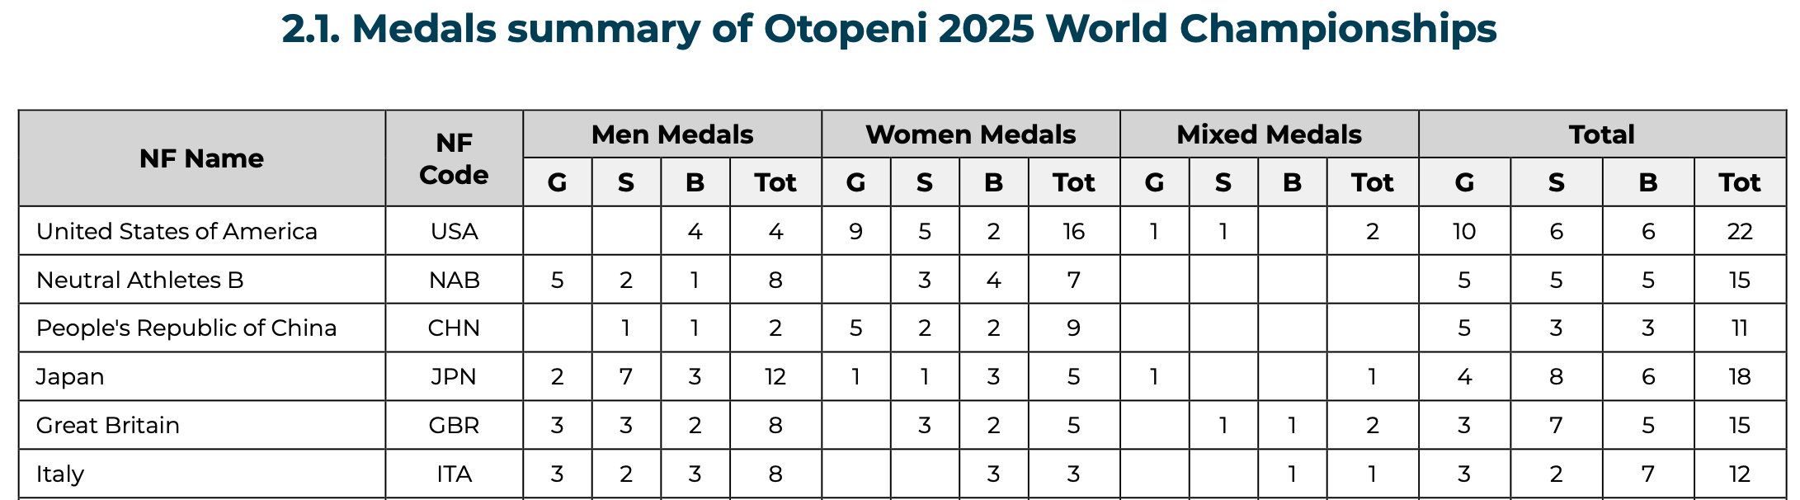Click the page title about Otopeni 2025

coord(888,30)
